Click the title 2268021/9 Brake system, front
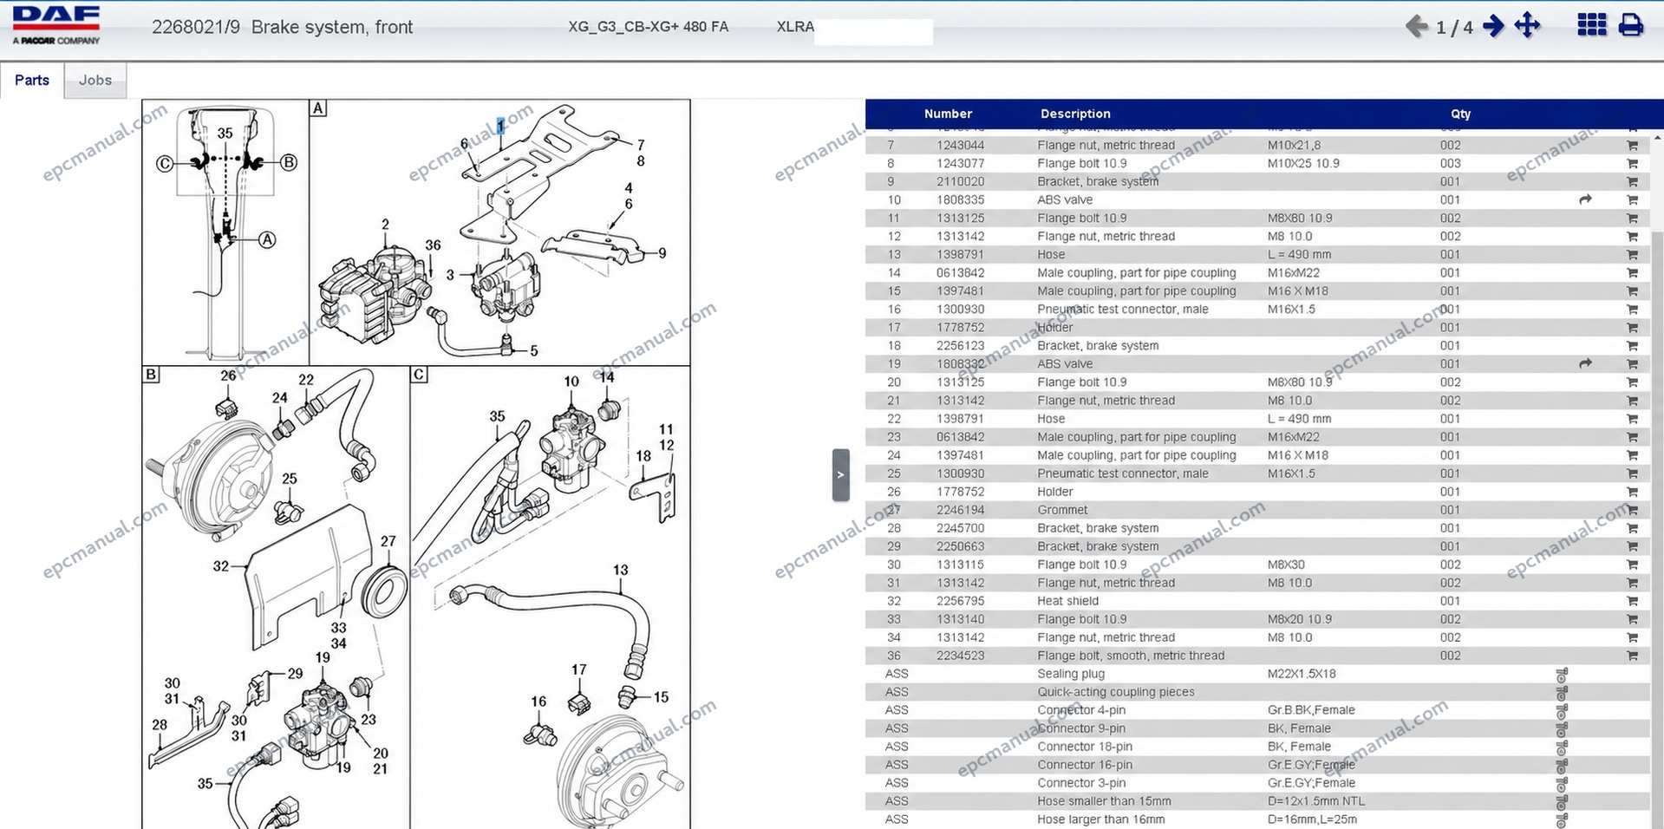Viewport: 1664px width, 829px height. click(x=282, y=27)
